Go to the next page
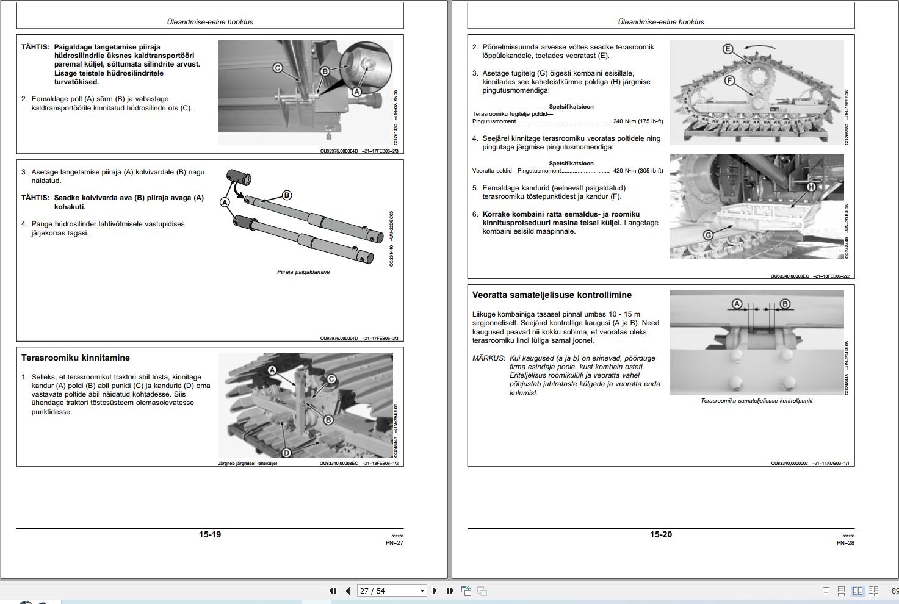The height and width of the screenshot is (604, 899). click(435, 591)
